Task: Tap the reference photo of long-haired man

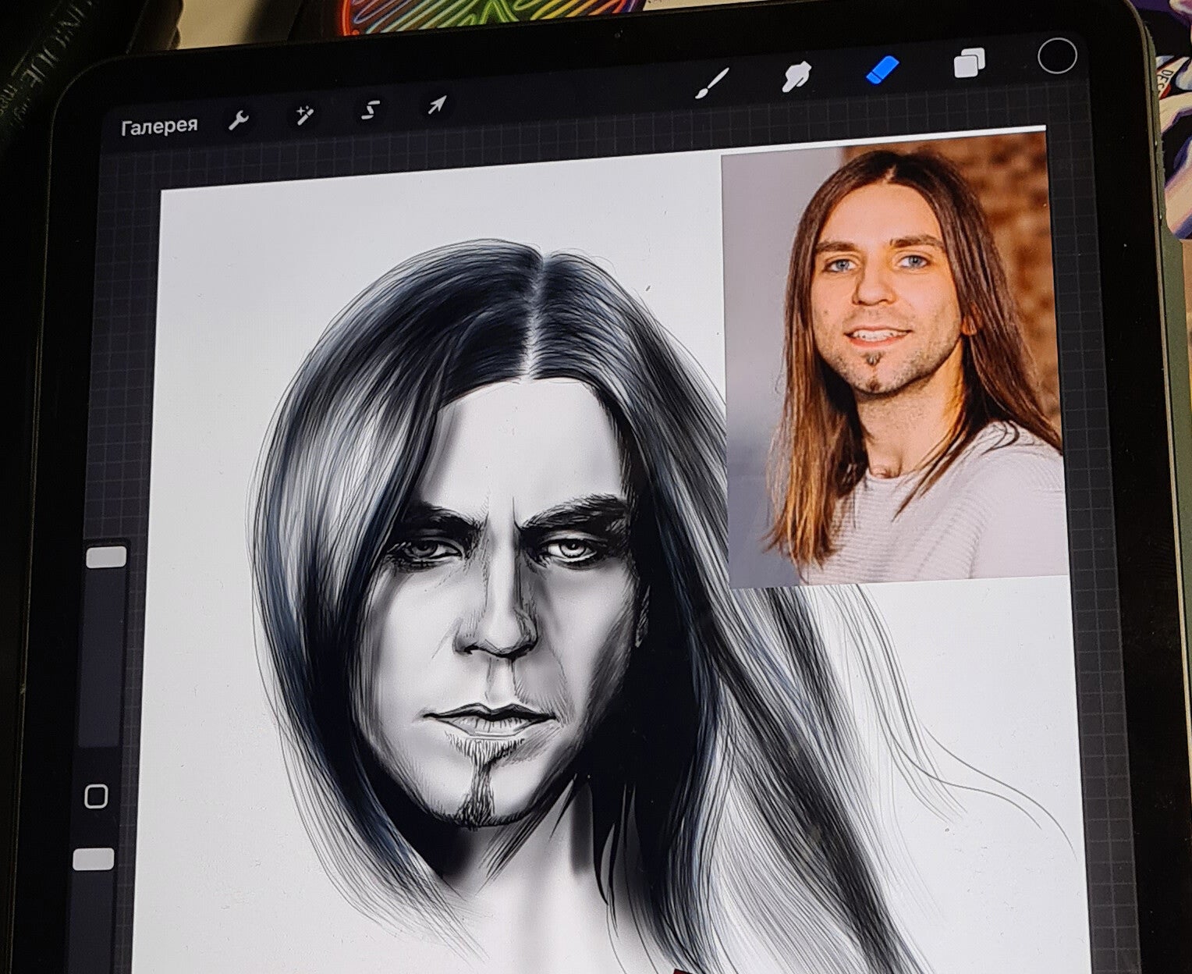Action: 892,359
